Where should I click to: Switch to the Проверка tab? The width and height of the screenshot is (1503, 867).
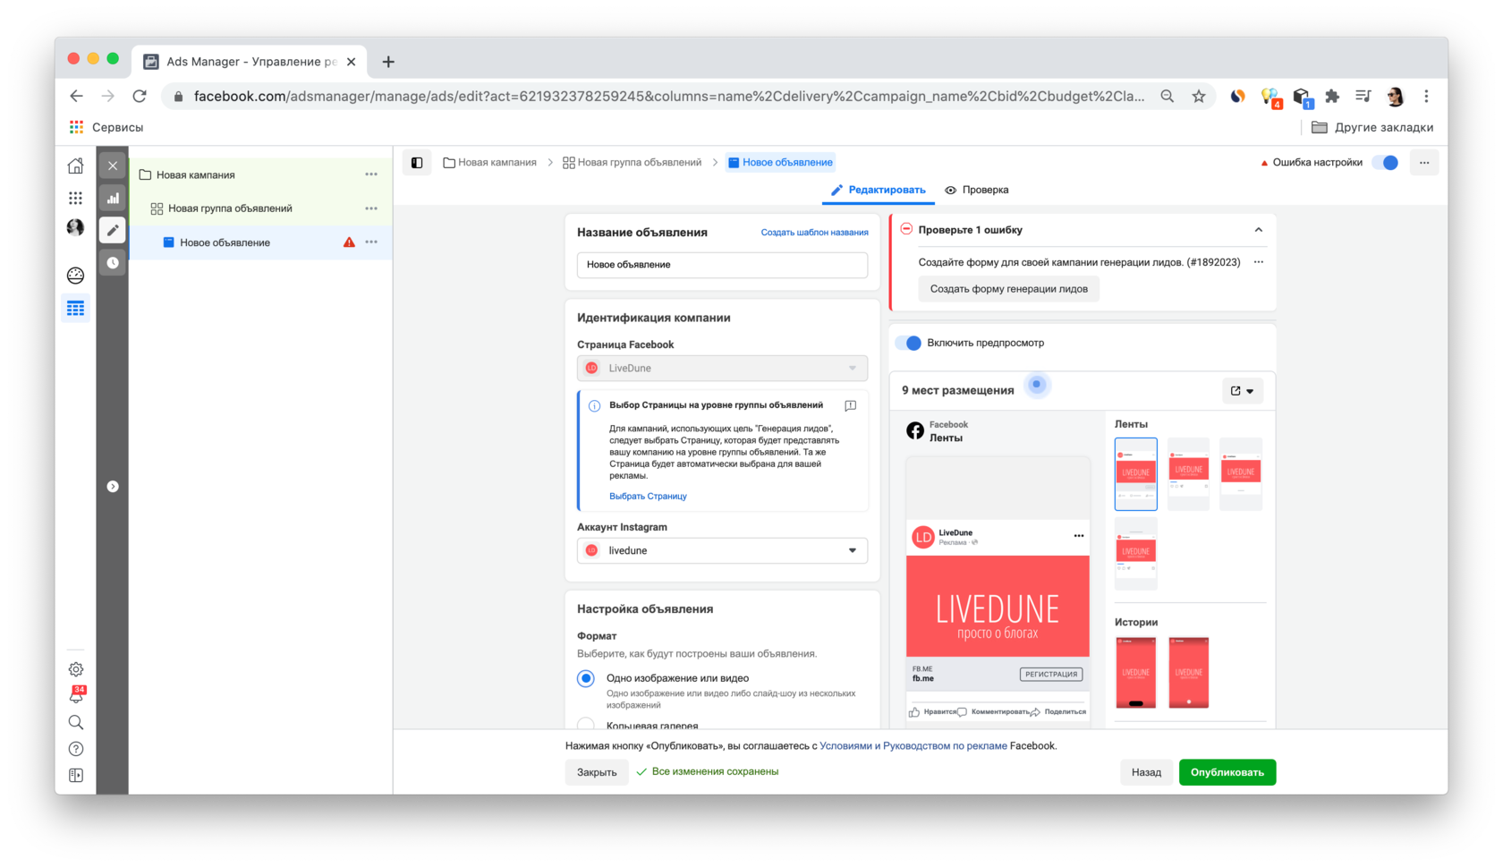[977, 190]
